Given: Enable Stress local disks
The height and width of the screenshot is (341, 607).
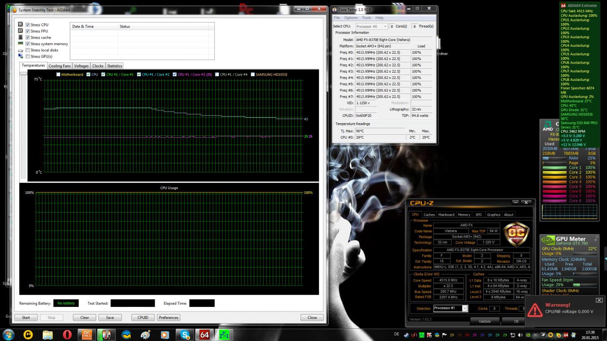Looking at the screenshot, I should click(28, 50).
